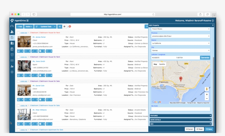The height and width of the screenshot is (136, 225).
Task: Zoom in on the Cannes map
Action: point(207,95)
